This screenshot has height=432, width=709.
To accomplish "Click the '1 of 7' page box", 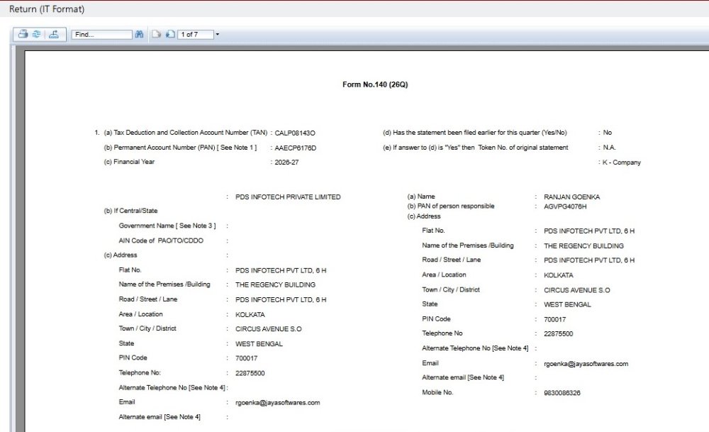I will coord(196,34).
